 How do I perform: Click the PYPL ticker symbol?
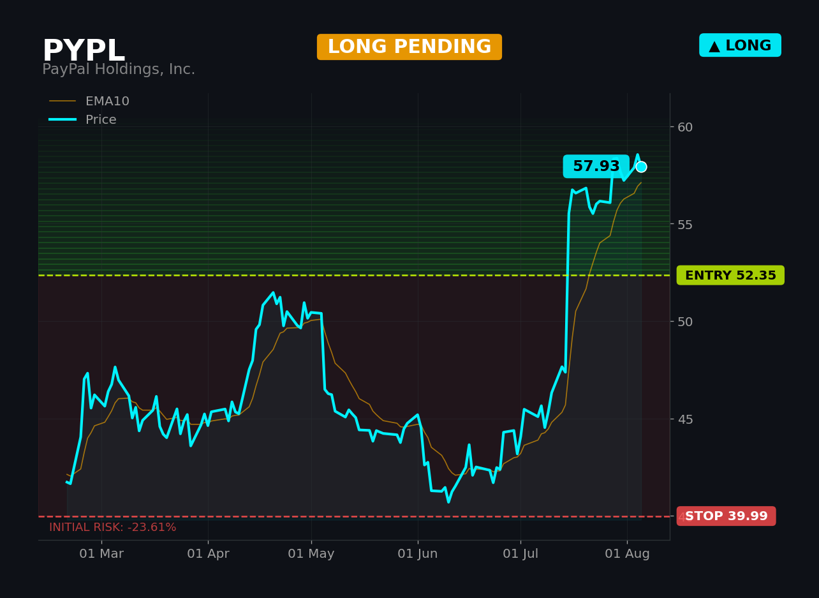(84, 51)
